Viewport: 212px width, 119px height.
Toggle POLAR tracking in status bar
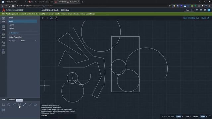click(x=202, y=116)
